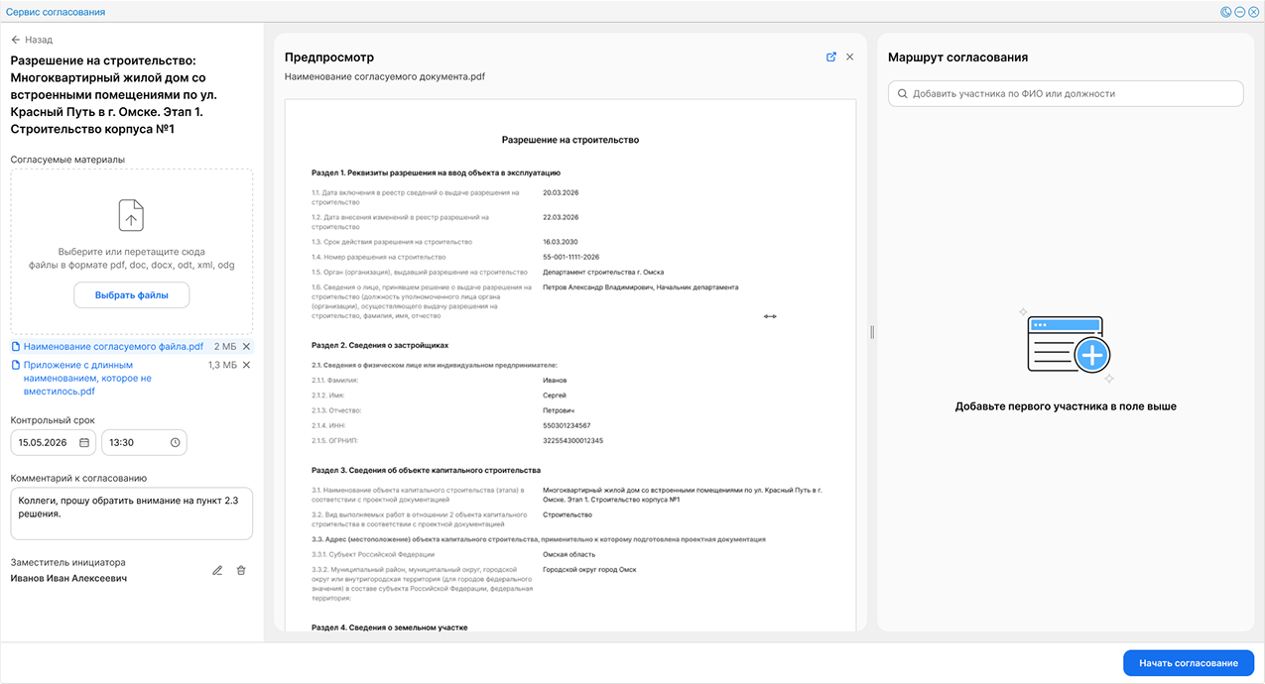Click the Выбрать файлы button
Screen dimensions: 1265x684
(132, 295)
